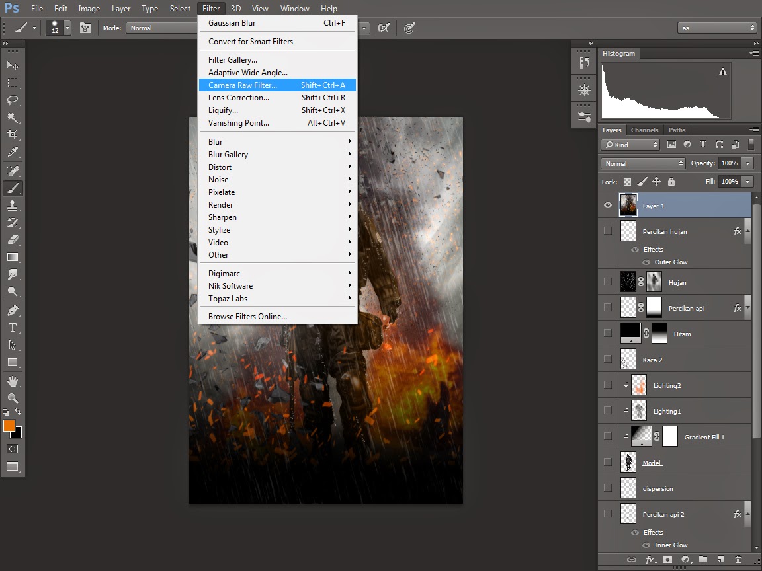Viewport: 762px width, 571px height.
Task: Click Browse Filters Online entry
Action: tap(278, 317)
